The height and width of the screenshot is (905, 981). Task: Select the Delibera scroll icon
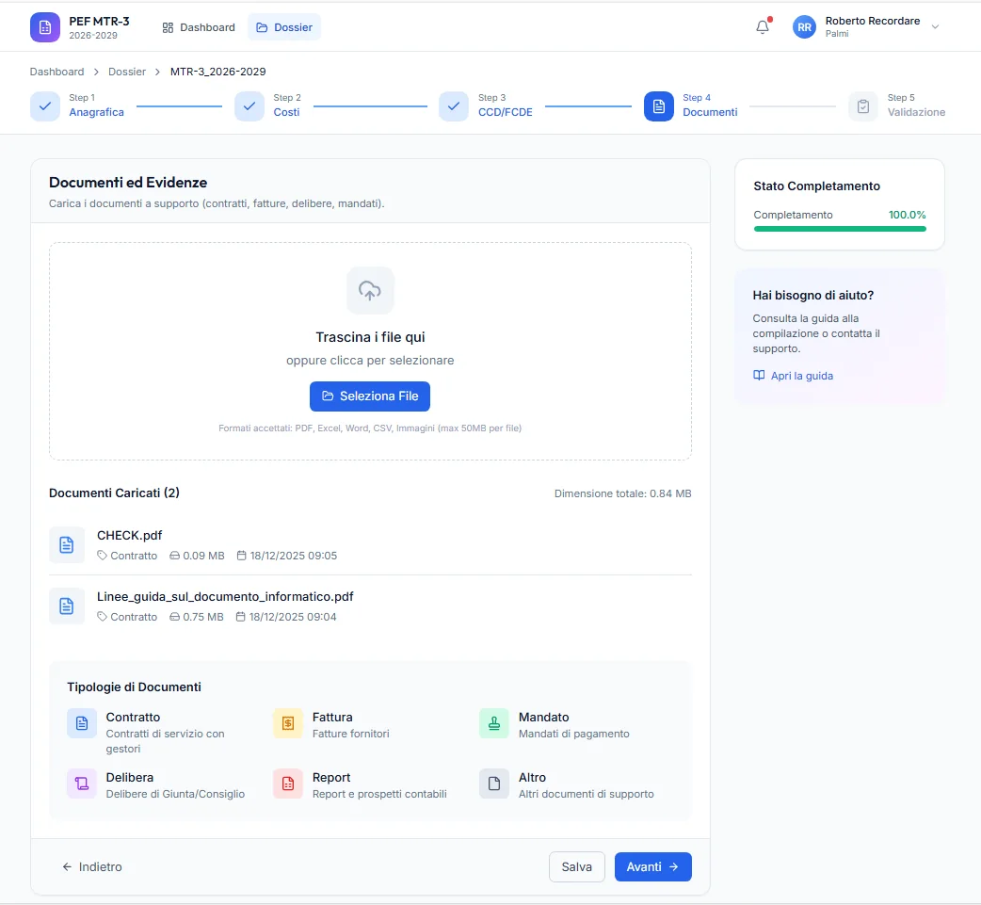pos(82,784)
